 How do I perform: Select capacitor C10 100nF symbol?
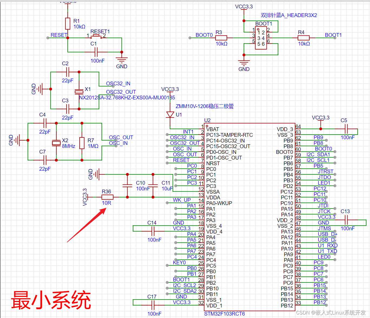pyautogui.click(x=127, y=186)
